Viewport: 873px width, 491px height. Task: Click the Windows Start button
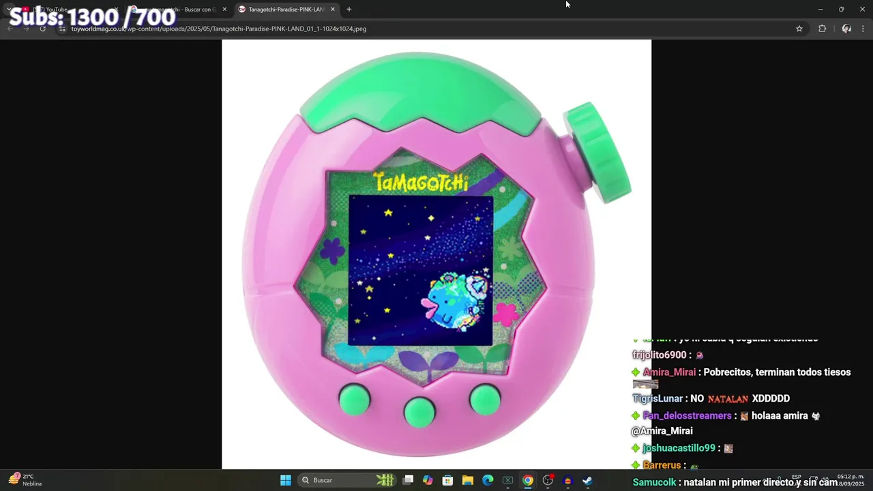286,480
